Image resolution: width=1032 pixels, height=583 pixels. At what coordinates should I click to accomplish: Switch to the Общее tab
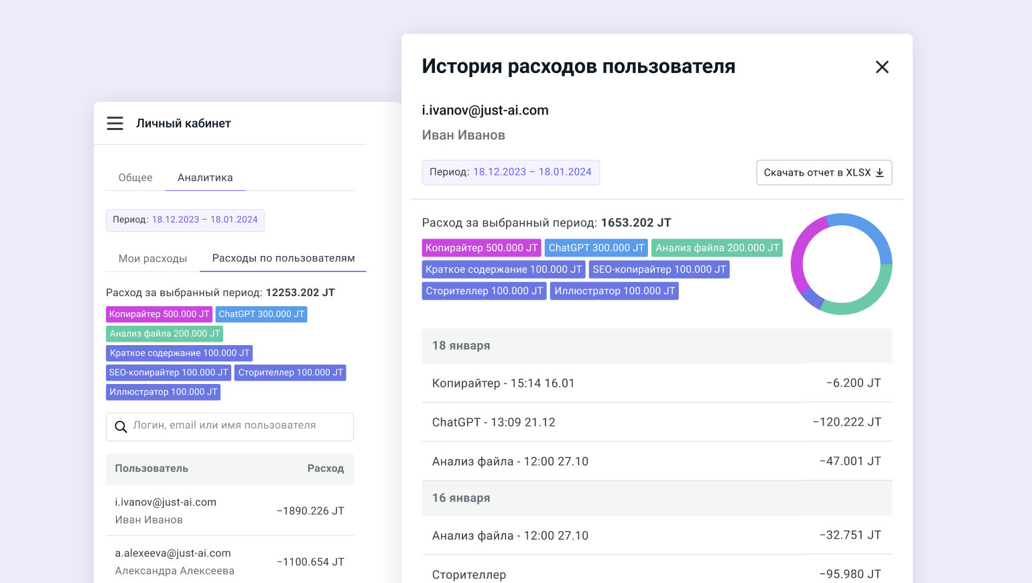click(x=135, y=178)
